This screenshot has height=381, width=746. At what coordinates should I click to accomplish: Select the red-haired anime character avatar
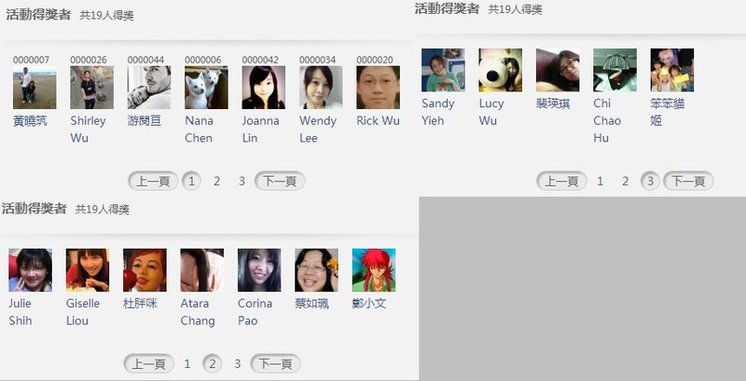tap(374, 270)
